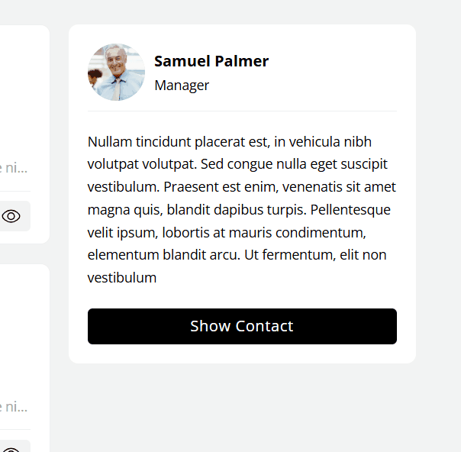This screenshot has height=452, width=461.
Task: Click truncated text above the bottom eye icon
Action: (x=15, y=405)
